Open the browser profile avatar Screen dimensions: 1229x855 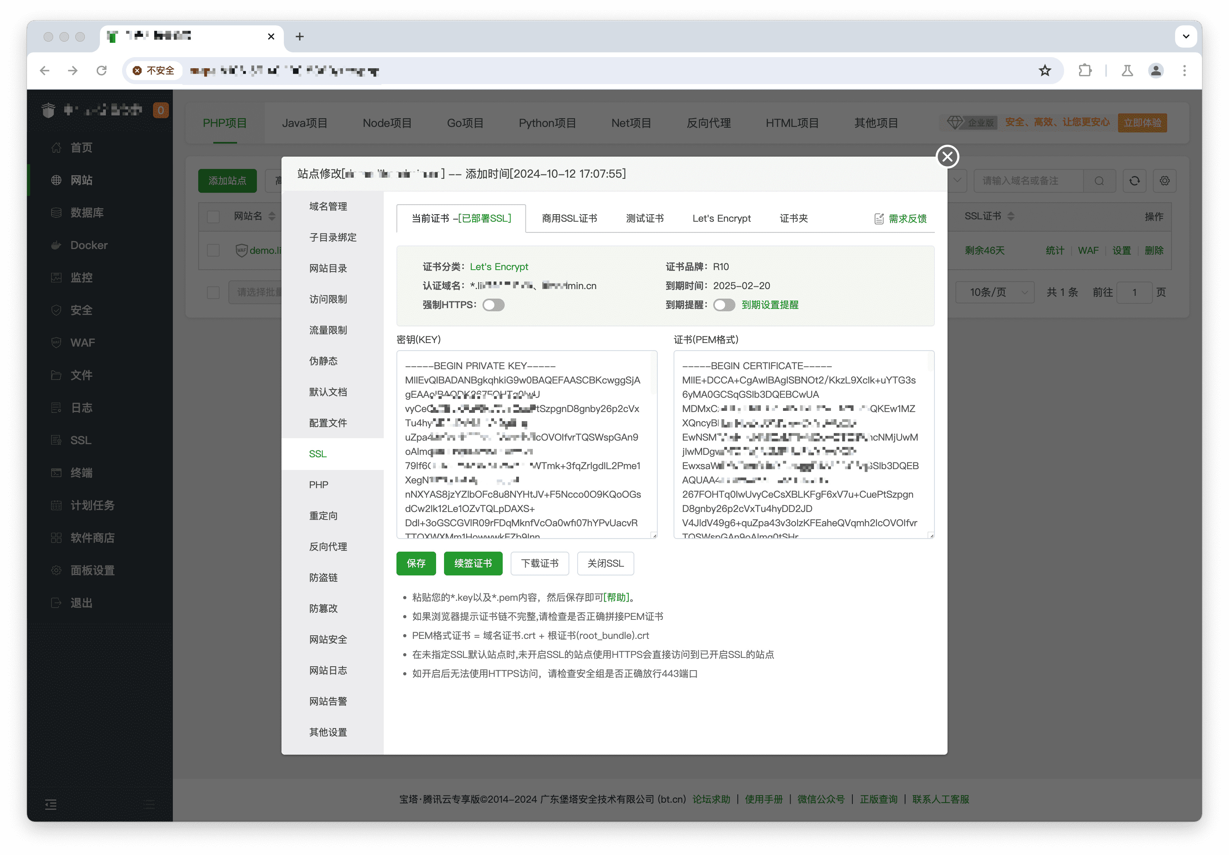pyautogui.click(x=1156, y=71)
